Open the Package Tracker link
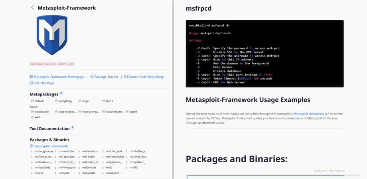The image size is (367, 179). pos(106,76)
